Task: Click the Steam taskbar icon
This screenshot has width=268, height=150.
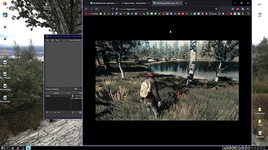Action: point(18,148)
